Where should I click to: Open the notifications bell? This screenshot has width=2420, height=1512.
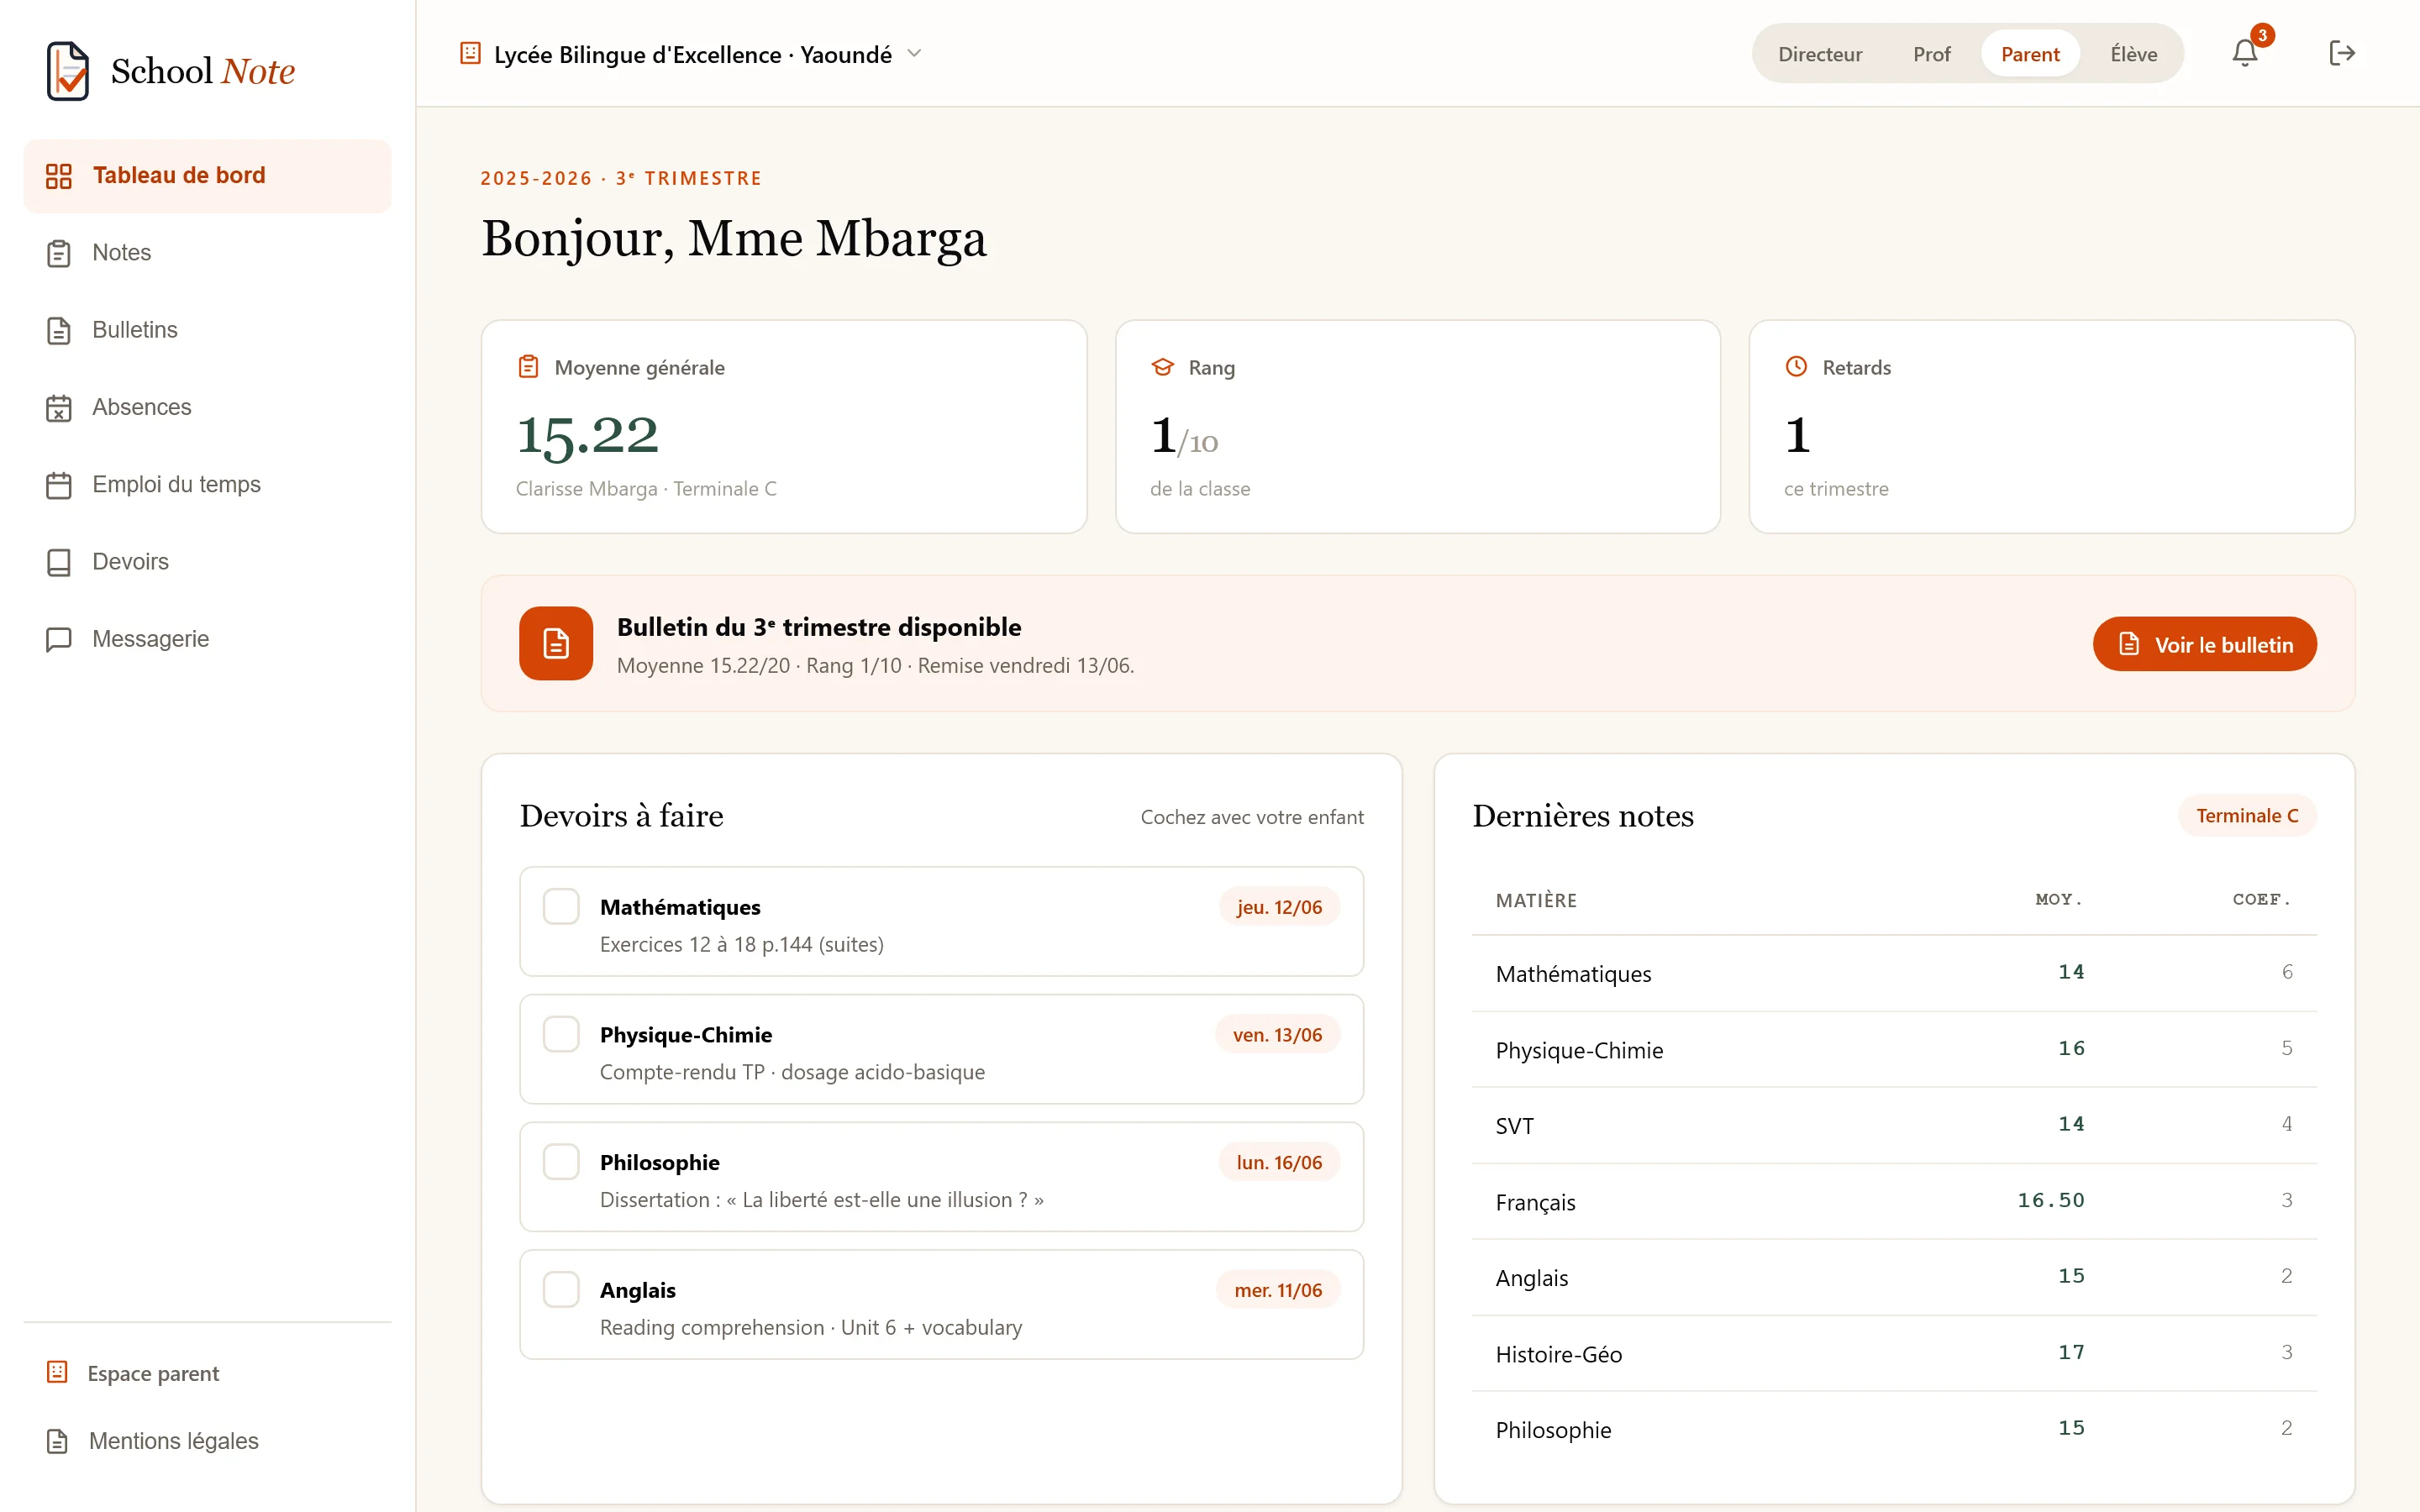pos(2245,53)
